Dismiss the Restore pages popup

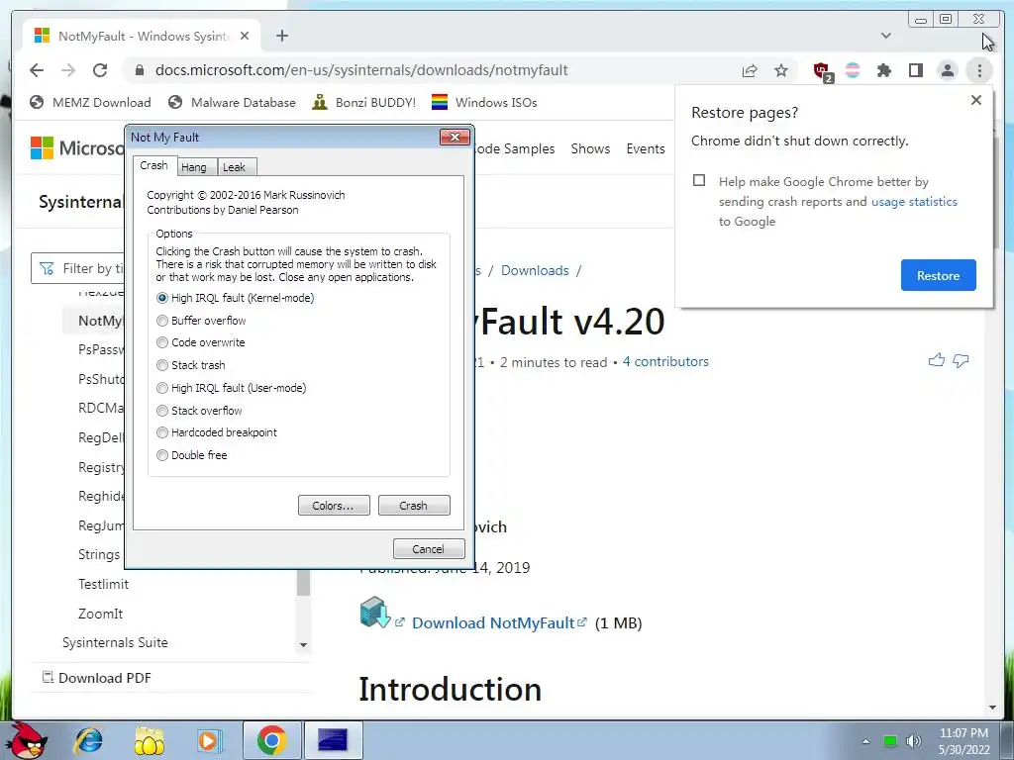point(975,100)
